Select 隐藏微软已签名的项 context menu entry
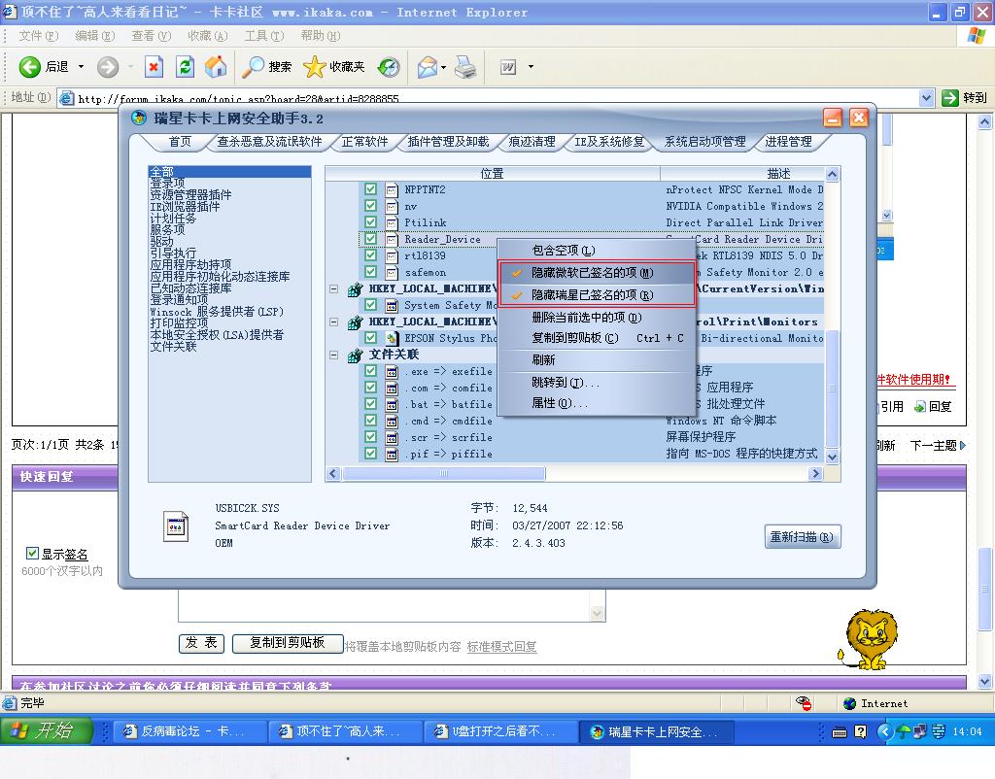Image resolution: width=995 pixels, height=779 pixels. (x=597, y=273)
